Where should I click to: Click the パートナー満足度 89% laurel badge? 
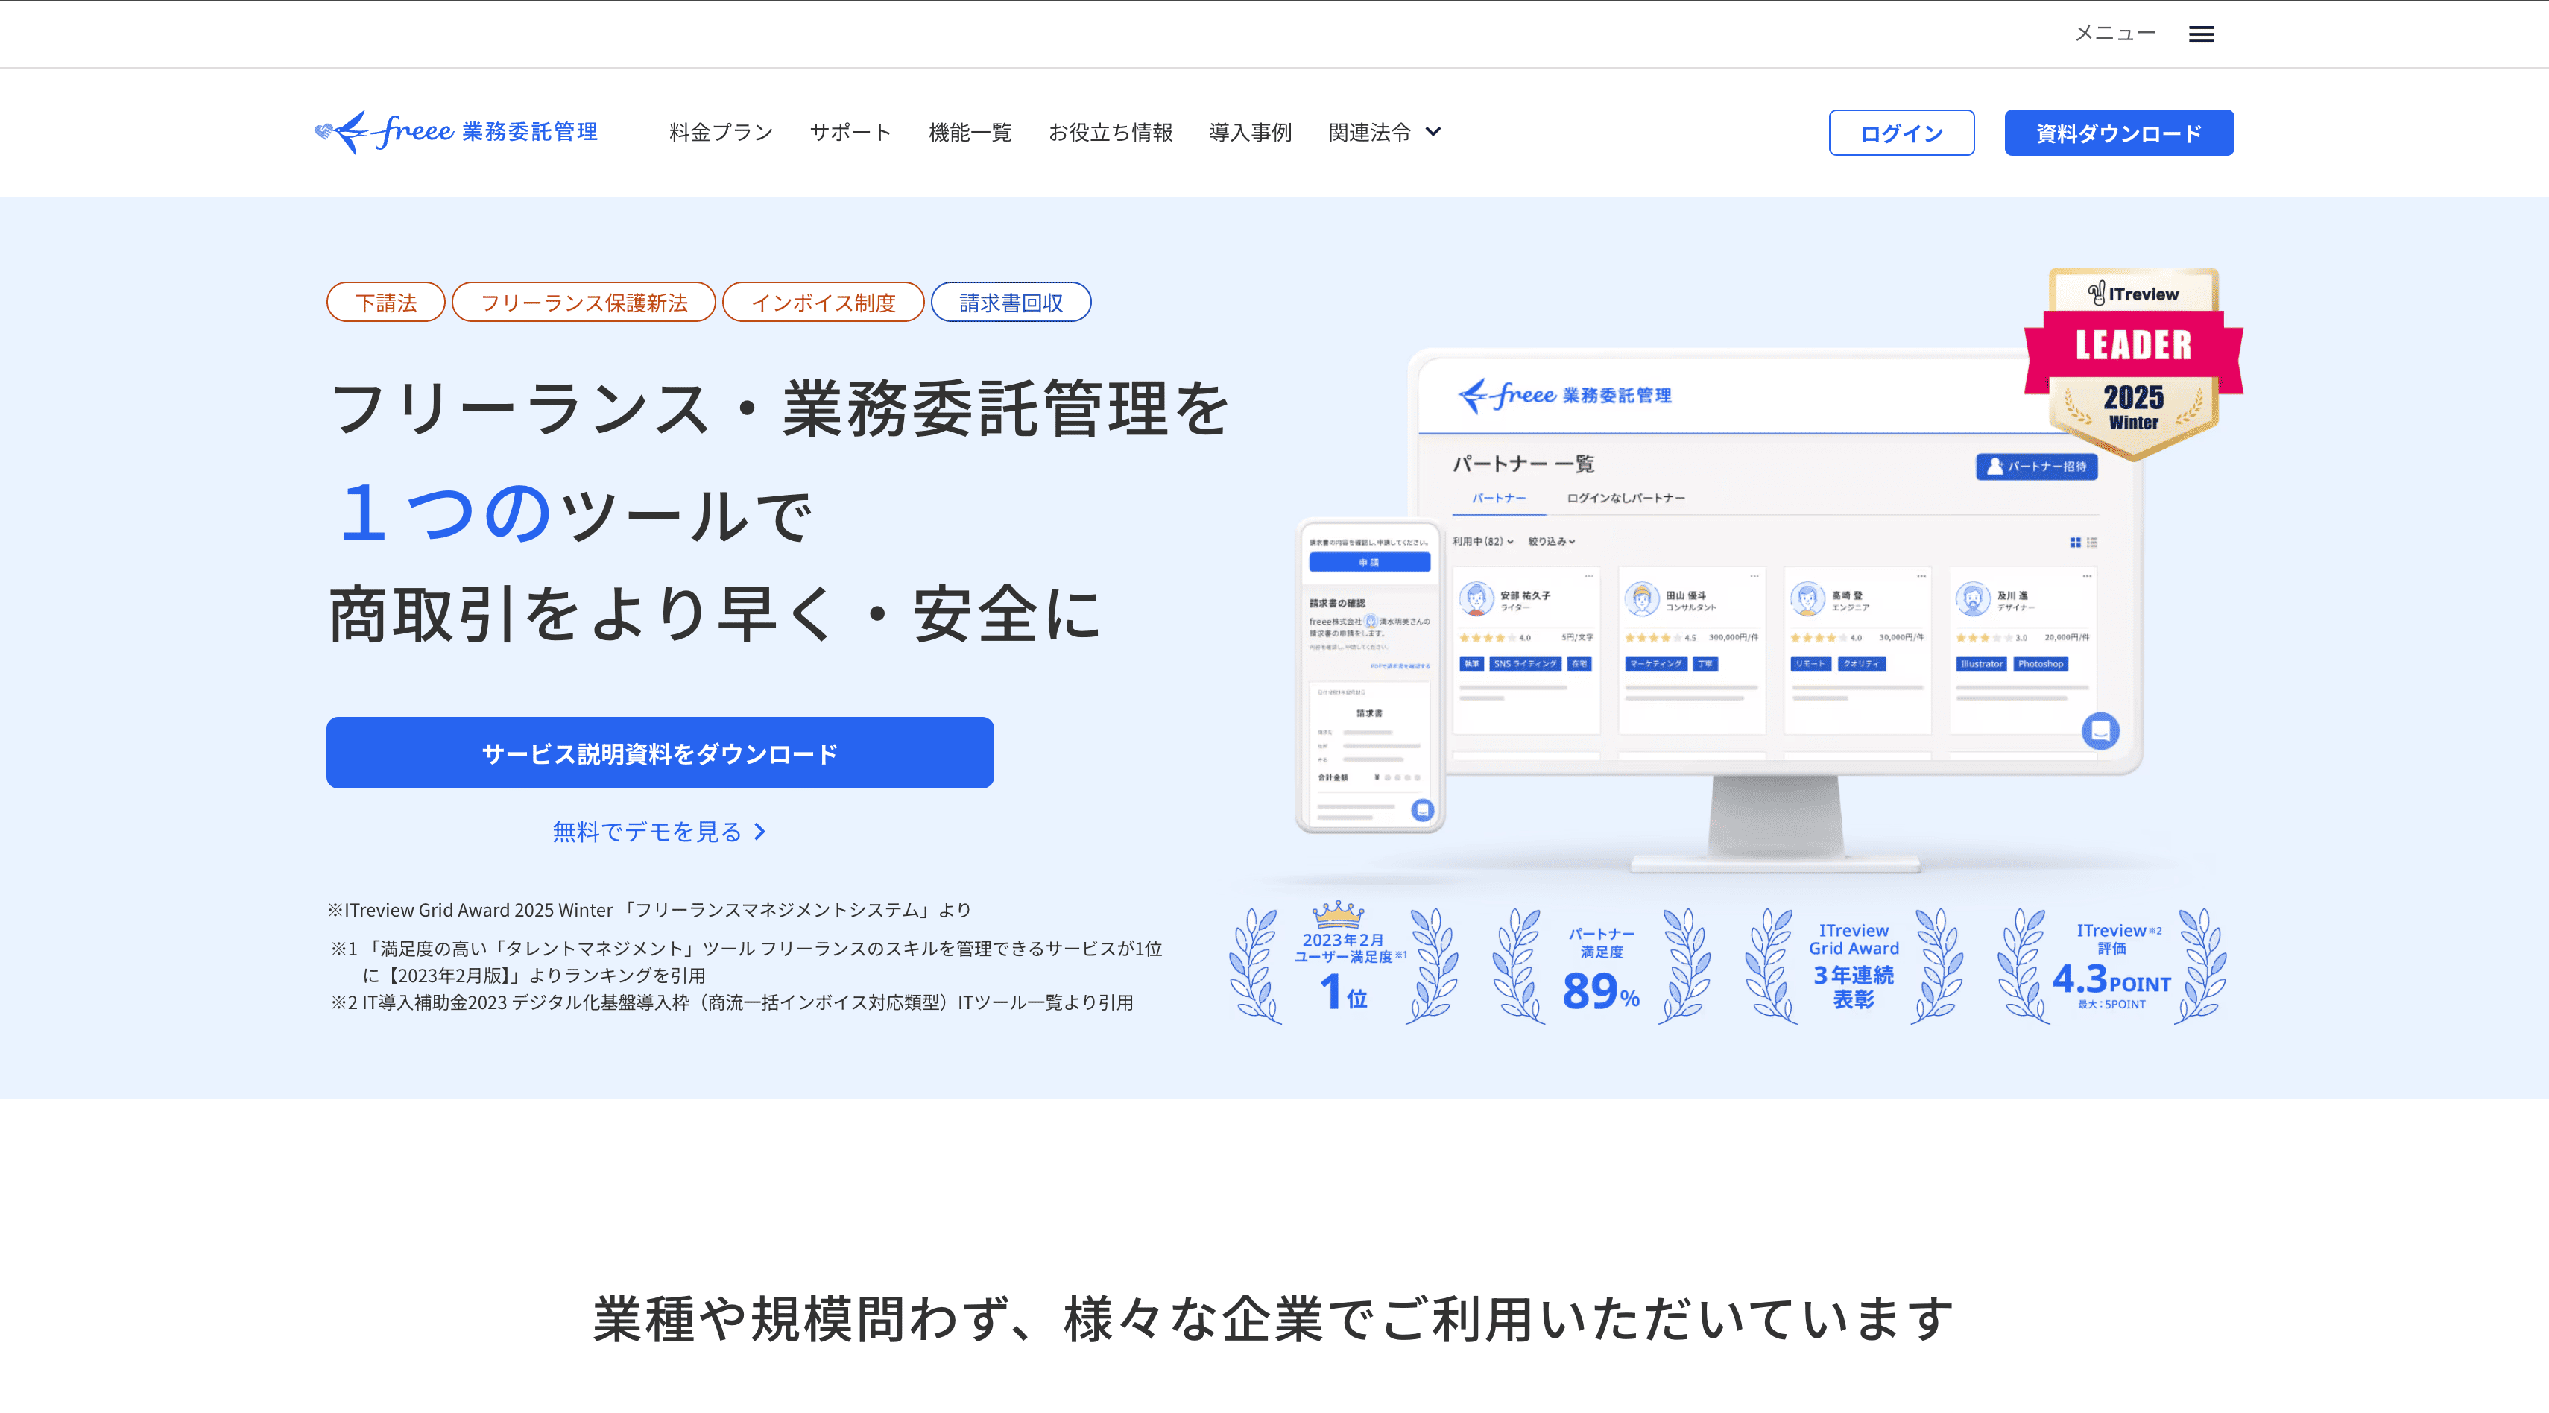tap(1600, 965)
